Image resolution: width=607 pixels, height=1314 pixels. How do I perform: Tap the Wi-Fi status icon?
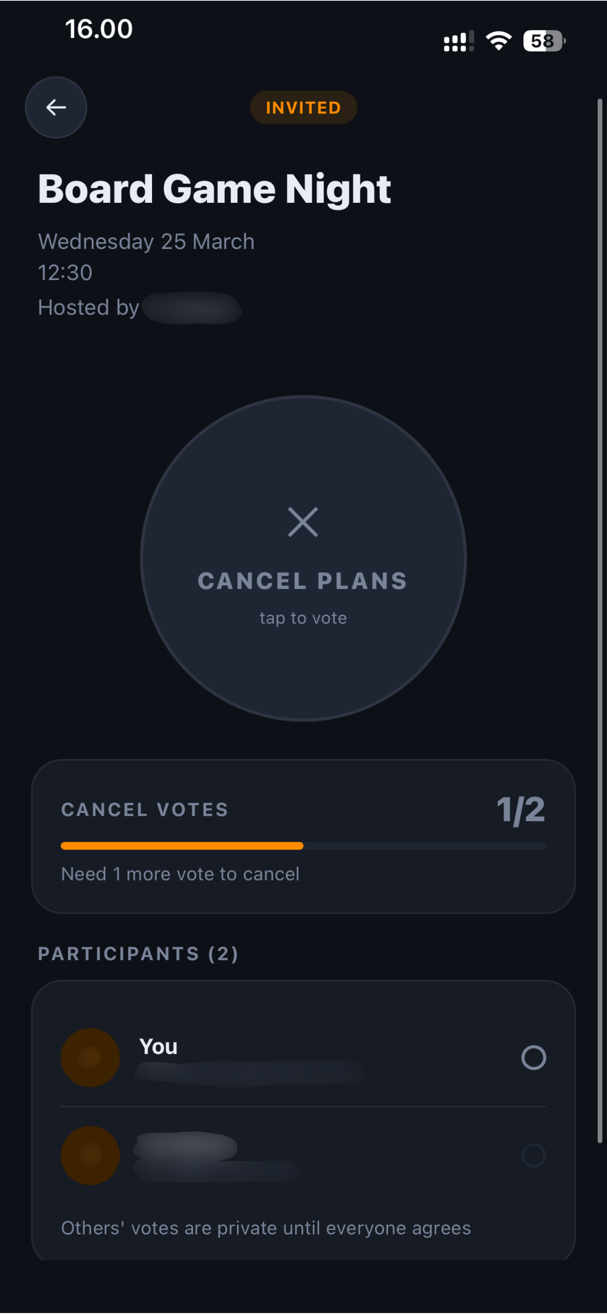499,41
